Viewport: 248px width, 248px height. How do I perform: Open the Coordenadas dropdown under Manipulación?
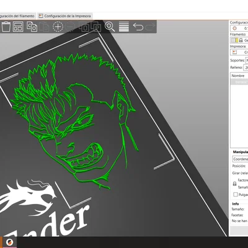coord(240,159)
